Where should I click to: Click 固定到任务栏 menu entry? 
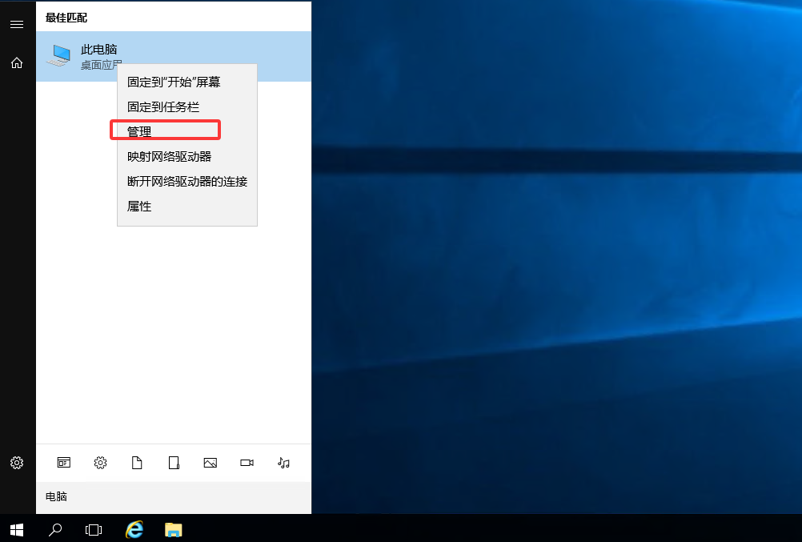(x=163, y=106)
